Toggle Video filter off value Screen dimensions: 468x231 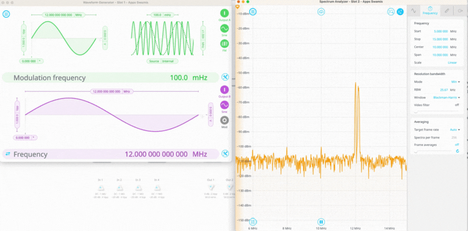(457, 105)
